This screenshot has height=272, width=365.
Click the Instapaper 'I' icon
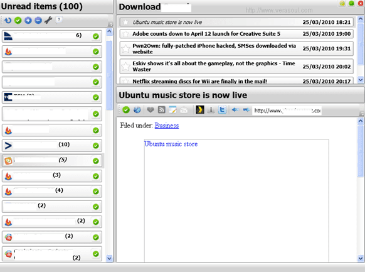[211, 109]
